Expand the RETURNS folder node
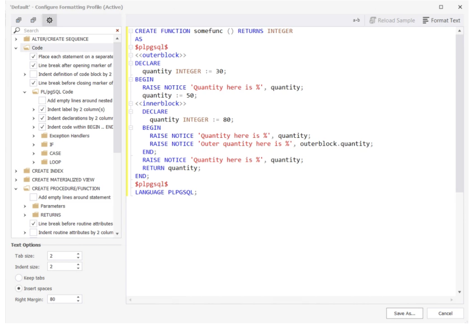474x328 pixels. pyautogui.click(x=25, y=215)
